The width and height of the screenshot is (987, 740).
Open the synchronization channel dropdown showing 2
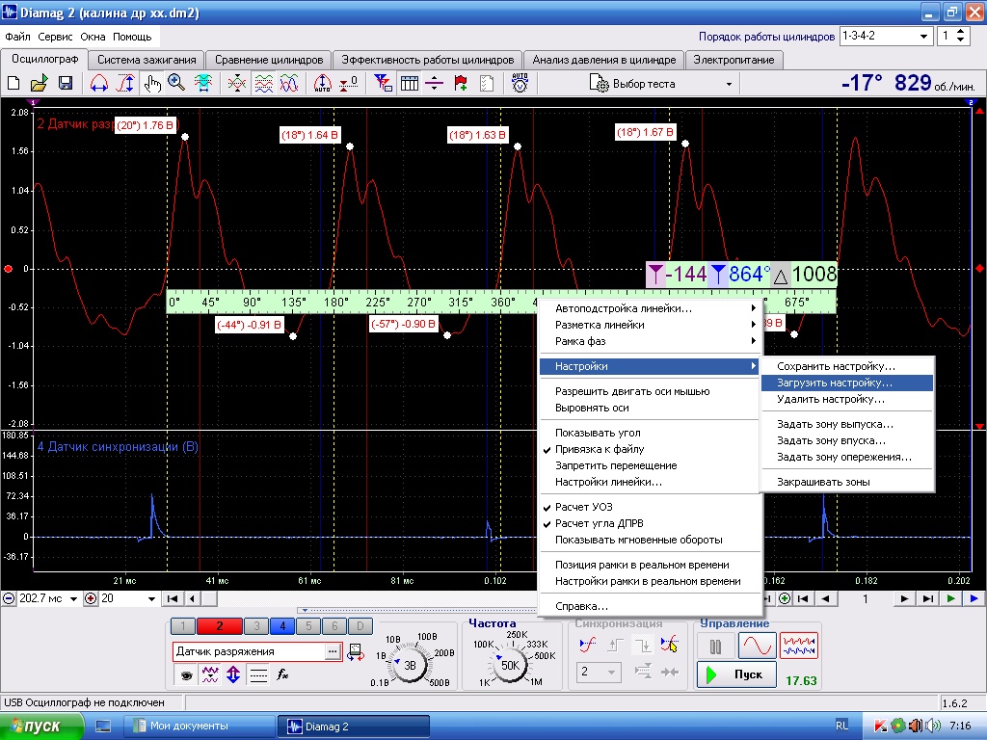point(599,672)
